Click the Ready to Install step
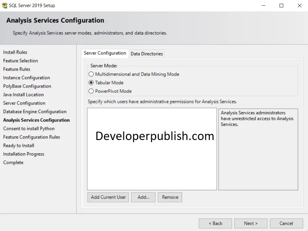The height and width of the screenshot is (231, 308). click(x=19, y=146)
